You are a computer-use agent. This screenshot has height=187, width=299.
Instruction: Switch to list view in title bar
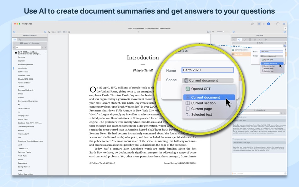264,24
